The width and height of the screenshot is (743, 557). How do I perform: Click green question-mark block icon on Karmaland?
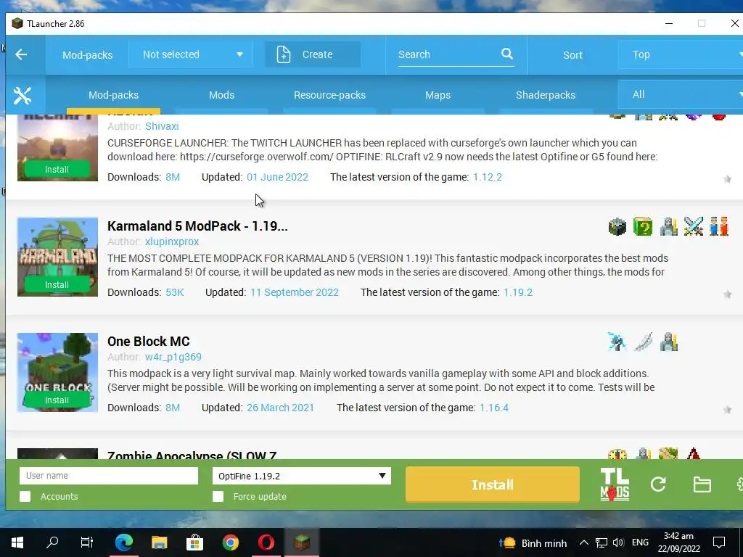pos(643,227)
